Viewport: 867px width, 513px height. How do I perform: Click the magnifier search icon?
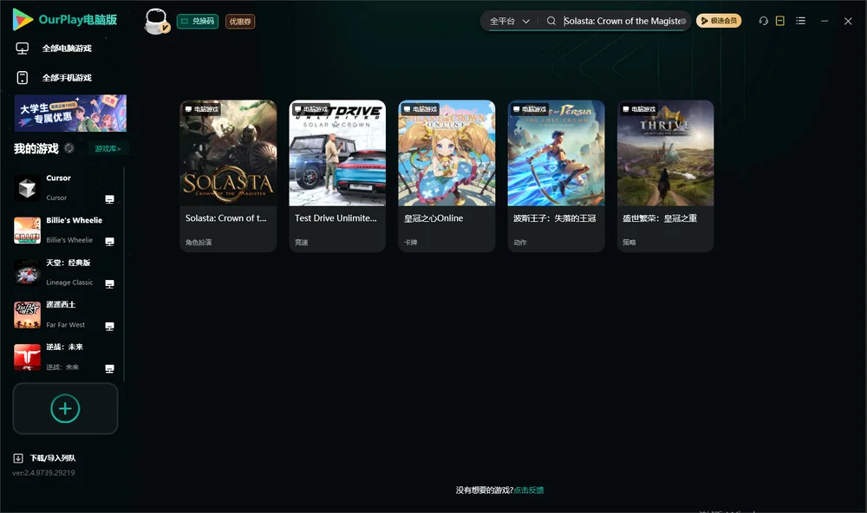551,21
